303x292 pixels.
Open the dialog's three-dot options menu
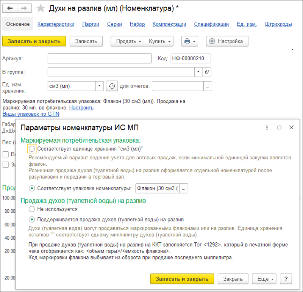point(267,127)
